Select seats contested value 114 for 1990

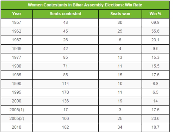point(65,84)
